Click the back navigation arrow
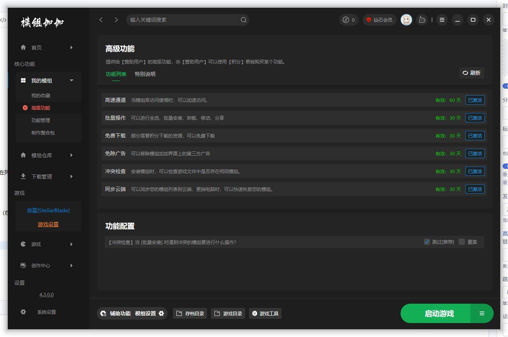 click(x=101, y=20)
